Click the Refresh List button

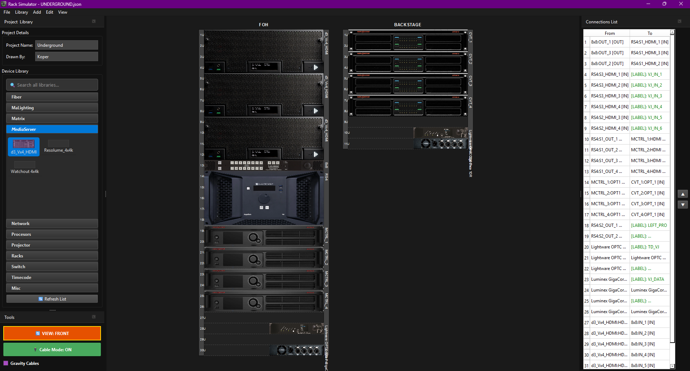[52, 299]
